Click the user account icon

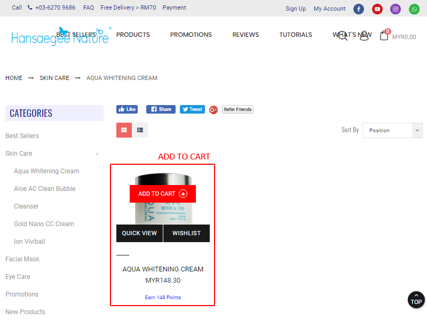[364, 36]
